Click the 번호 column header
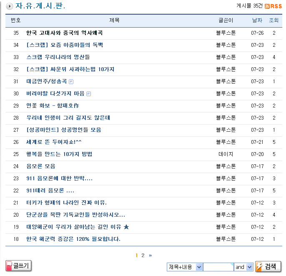Viewport: 286px width, 276px height. point(16,20)
